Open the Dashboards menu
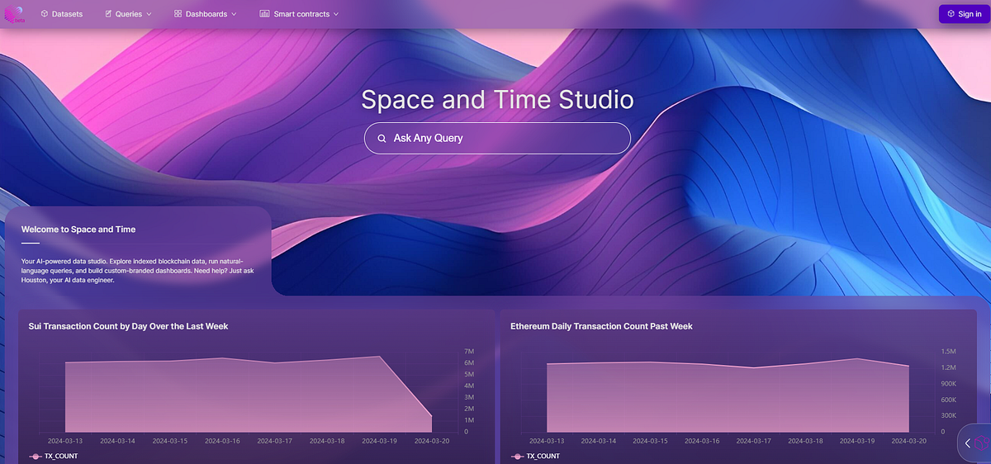This screenshot has height=464, width=991. pos(206,14)
